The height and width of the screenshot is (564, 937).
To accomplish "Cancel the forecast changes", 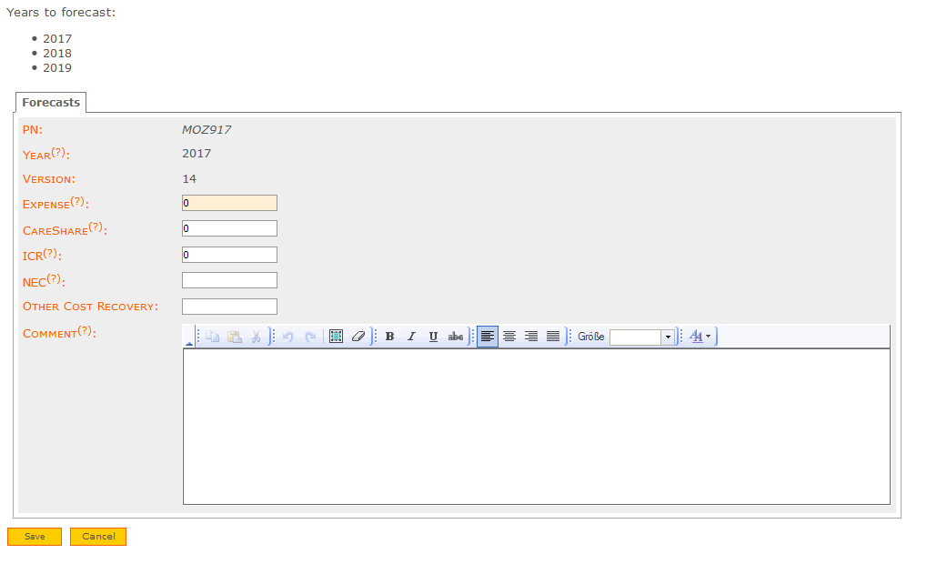I will (x=97, y=536).
